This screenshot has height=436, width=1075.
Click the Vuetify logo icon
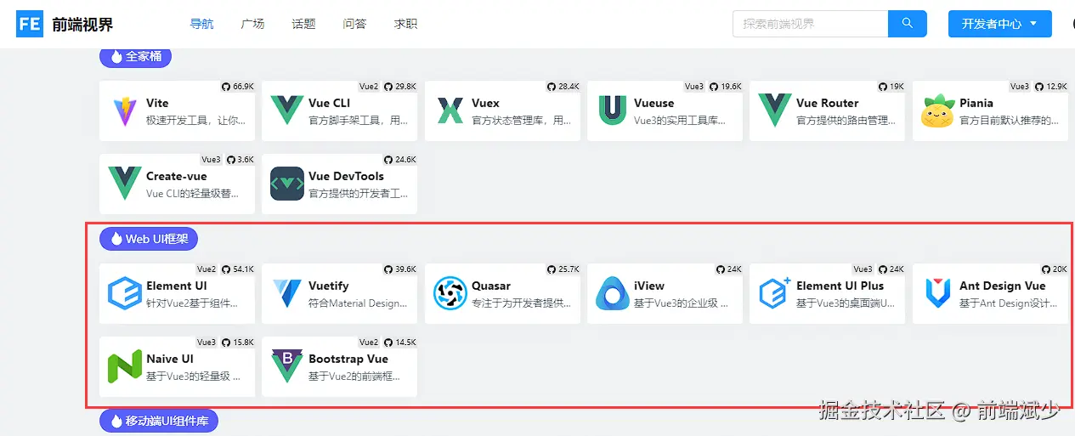(287, 293)
